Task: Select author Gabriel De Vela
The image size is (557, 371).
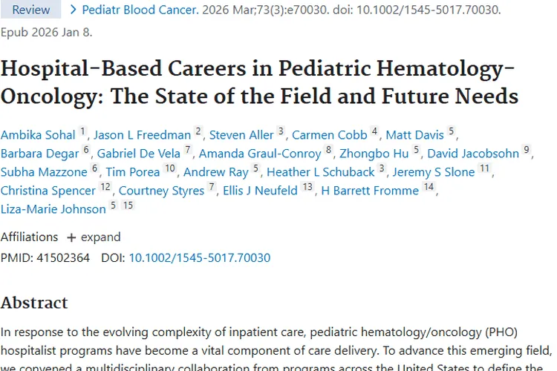Action: [x=139, y=154]
